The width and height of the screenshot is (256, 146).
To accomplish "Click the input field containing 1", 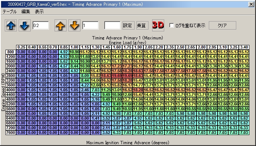I will tap(90, 26).
